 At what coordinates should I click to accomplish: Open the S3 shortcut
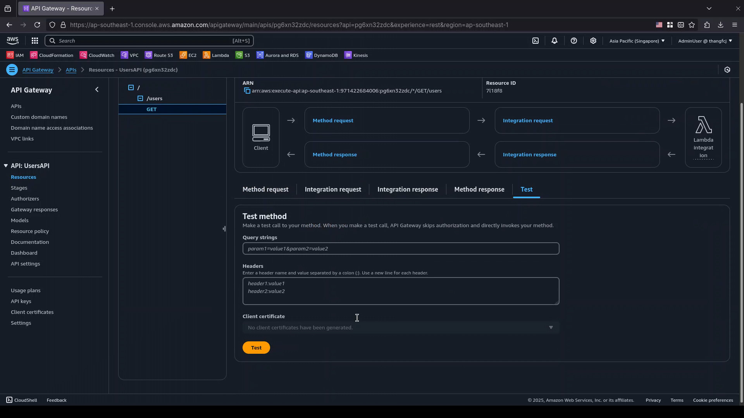[x=243, y=55]
